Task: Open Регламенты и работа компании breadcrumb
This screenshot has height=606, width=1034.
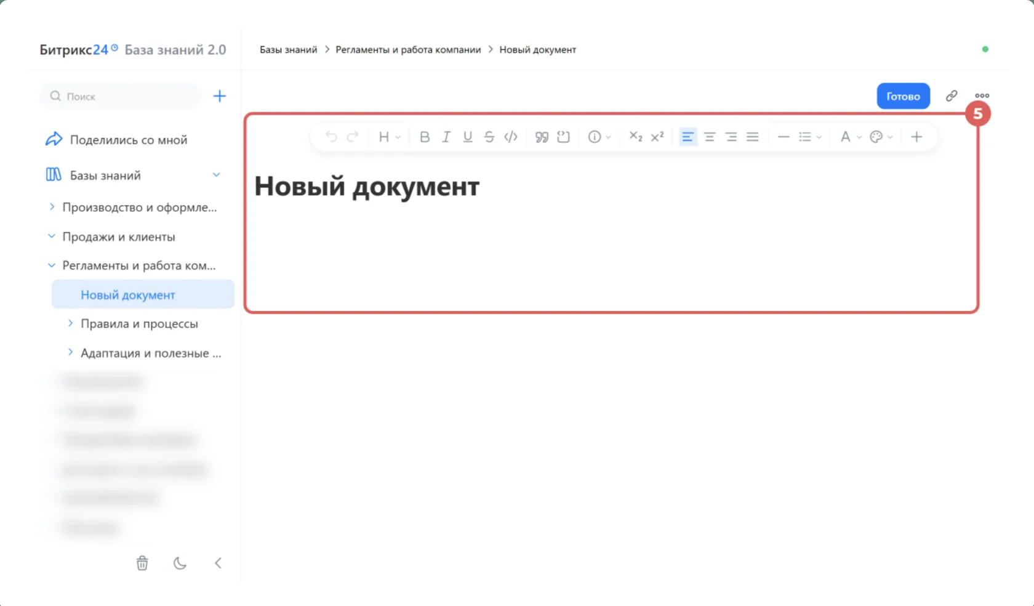Action: click(x=408, y=49)
